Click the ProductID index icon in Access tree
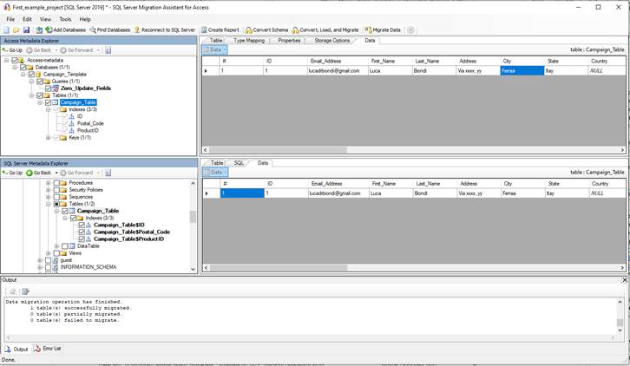630x366 pixels. tap(71, 131)
